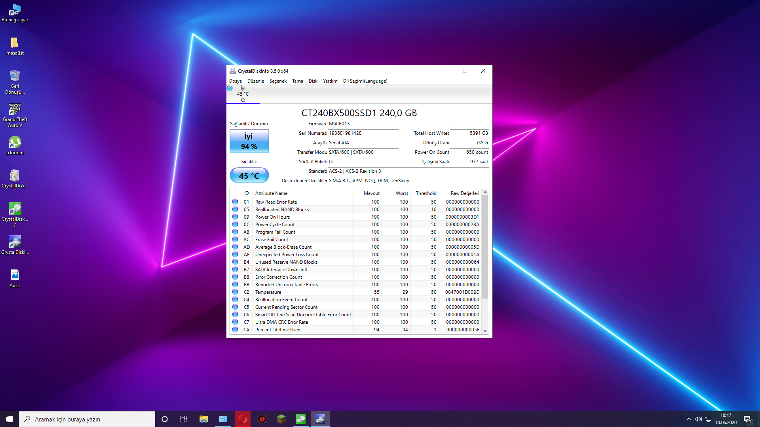Launch Grand Theft Auto V shortcut
Screen dimensions: 760x427
pyautogui.click(x=15, y=115)
